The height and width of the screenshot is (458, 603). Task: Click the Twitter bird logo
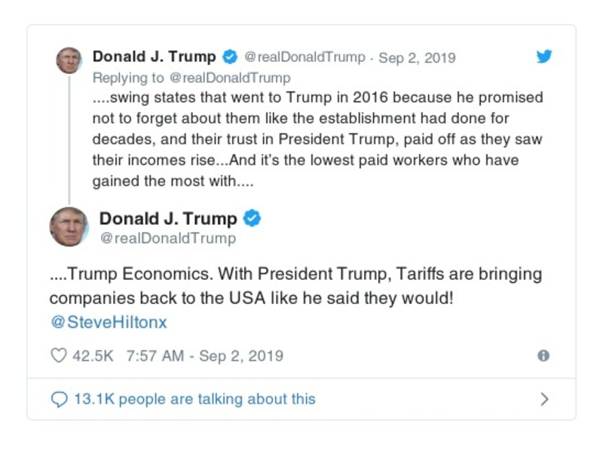(544, 56)
